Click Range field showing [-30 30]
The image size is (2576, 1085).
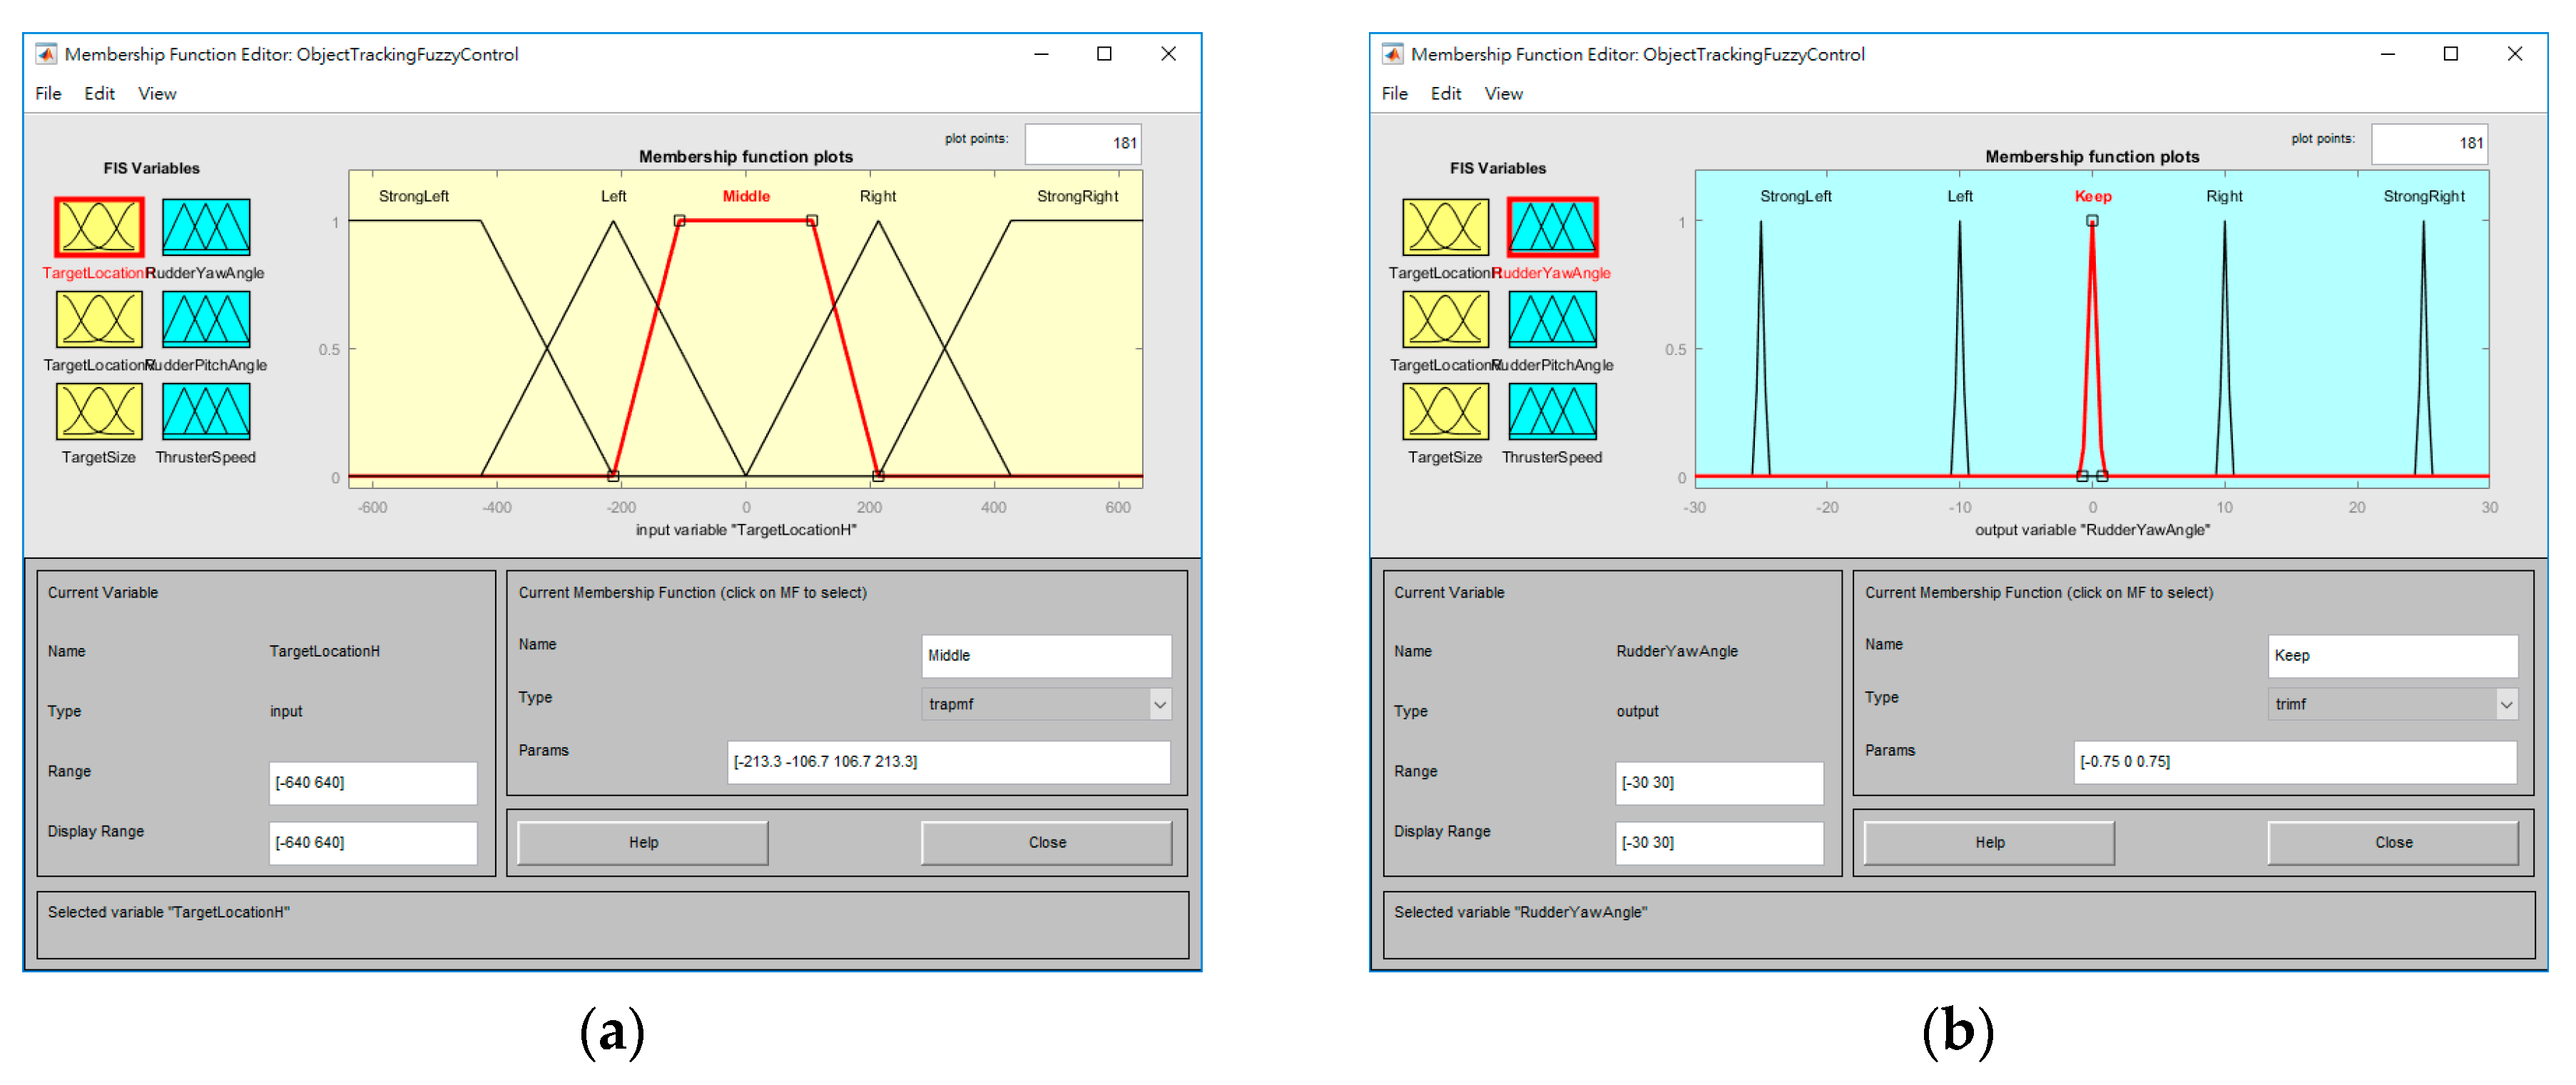(1718, 782)
